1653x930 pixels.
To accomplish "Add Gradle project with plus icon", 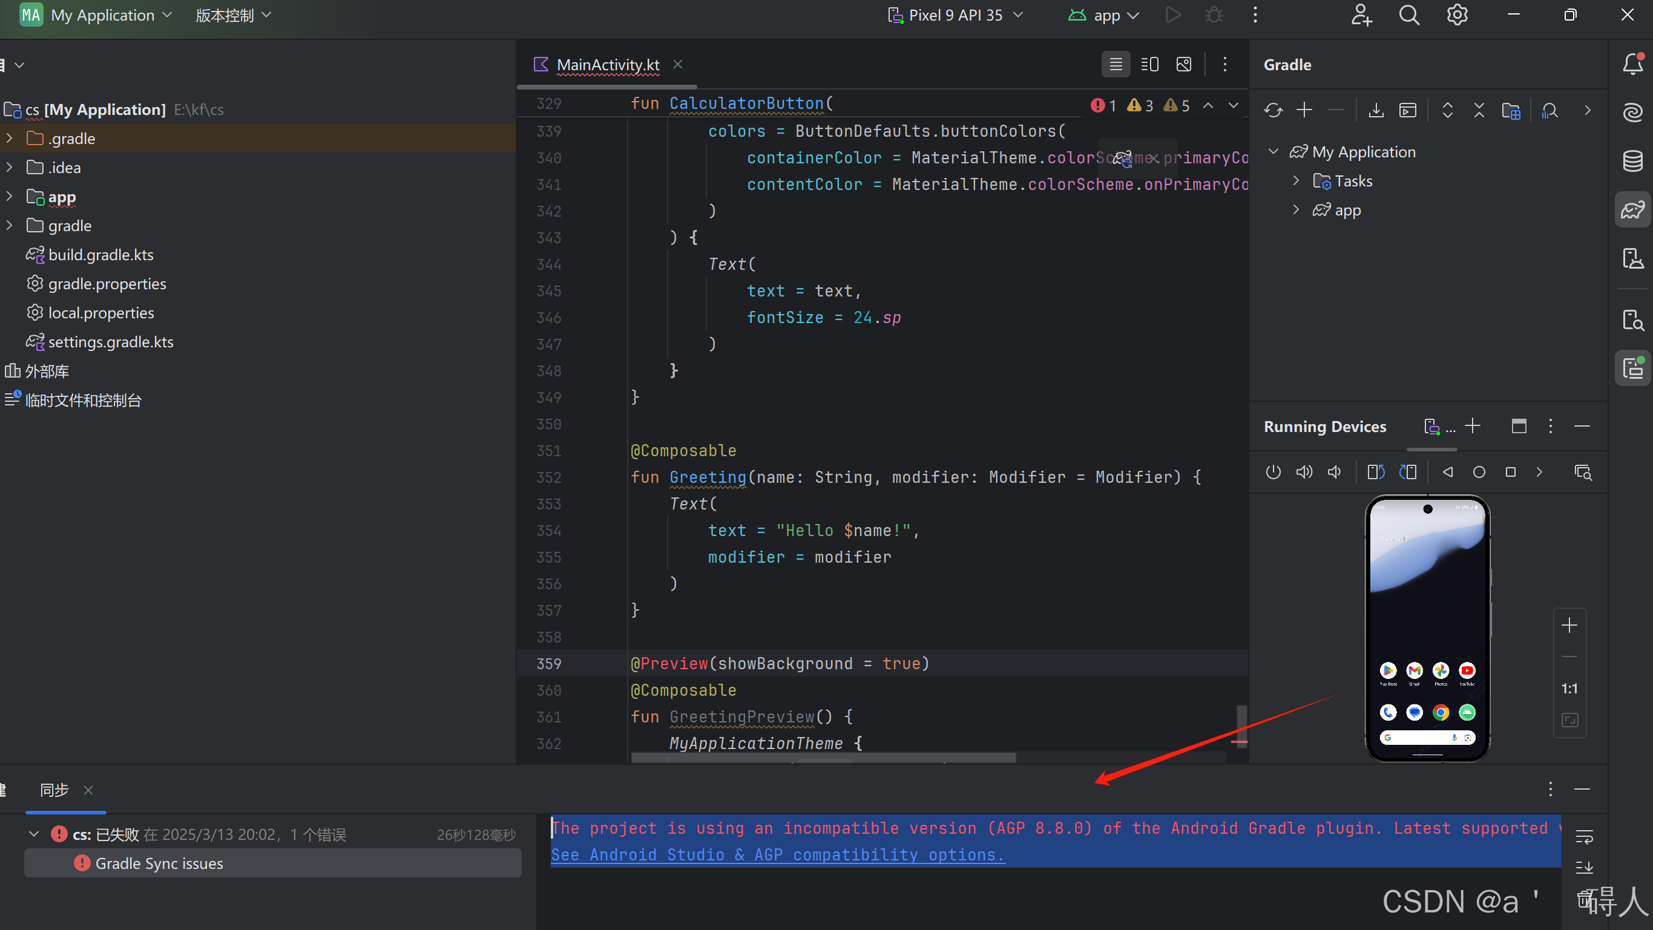I will [x=1304, y=110].
